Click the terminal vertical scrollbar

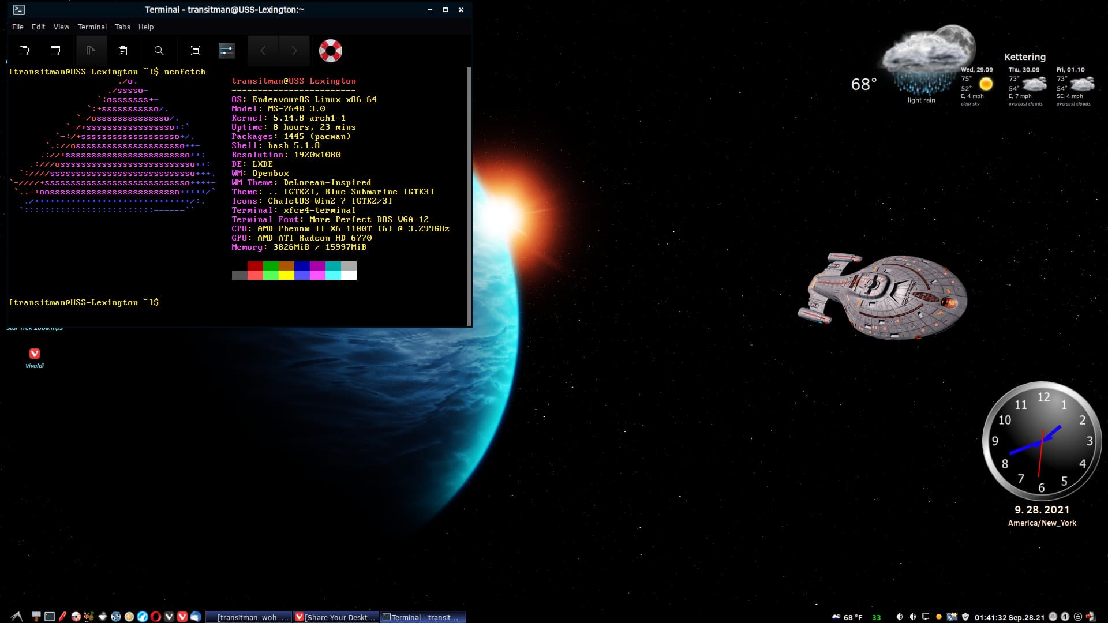[469, 196]
